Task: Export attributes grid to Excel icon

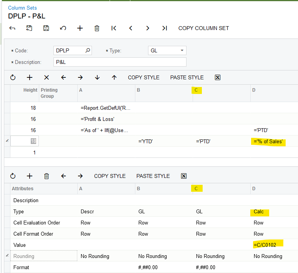Action: point(184,176)
